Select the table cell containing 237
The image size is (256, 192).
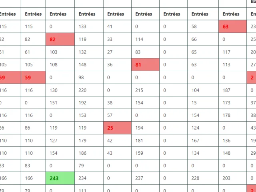coord(145,179)
